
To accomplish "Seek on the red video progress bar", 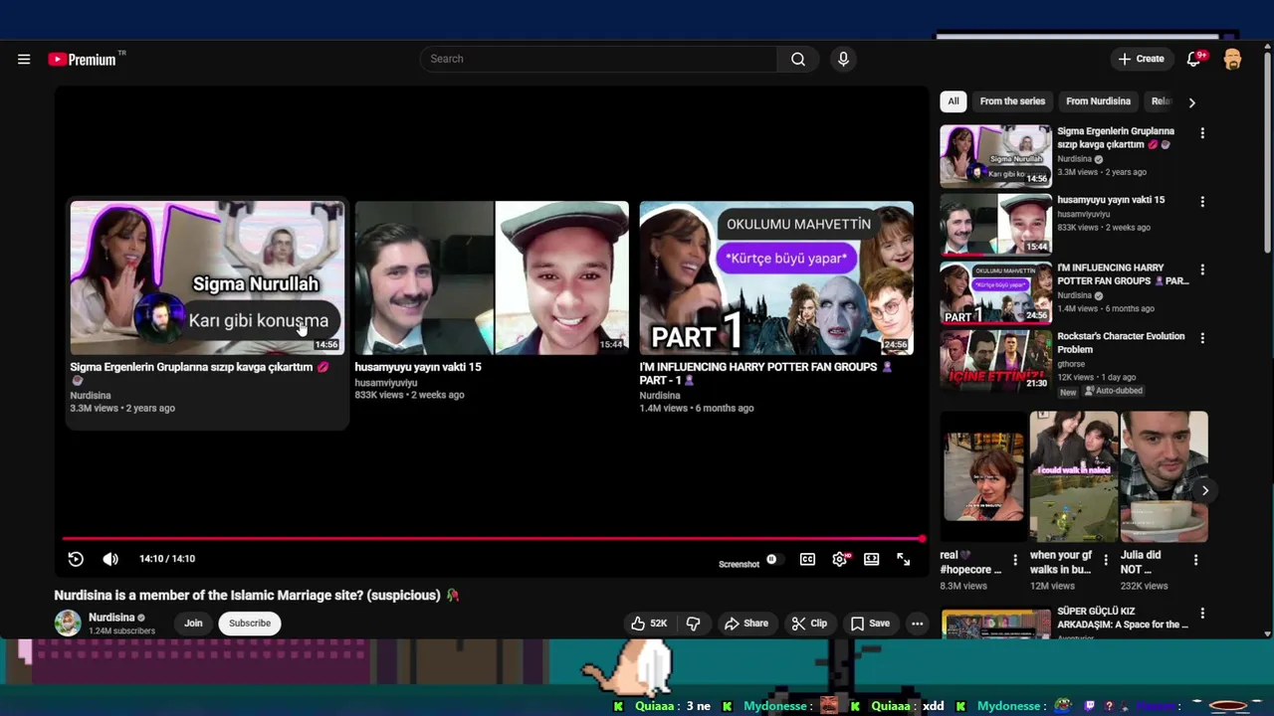I will [492, 539].
